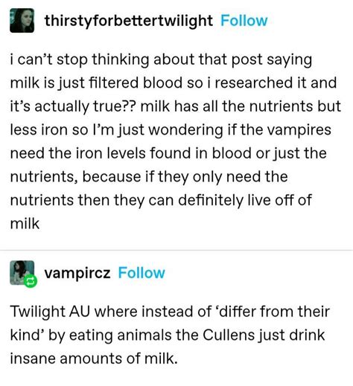The width and height of the screenshot is (353, 386).
Task: Click the words "definitely live off of"
Action: (245, 200)
